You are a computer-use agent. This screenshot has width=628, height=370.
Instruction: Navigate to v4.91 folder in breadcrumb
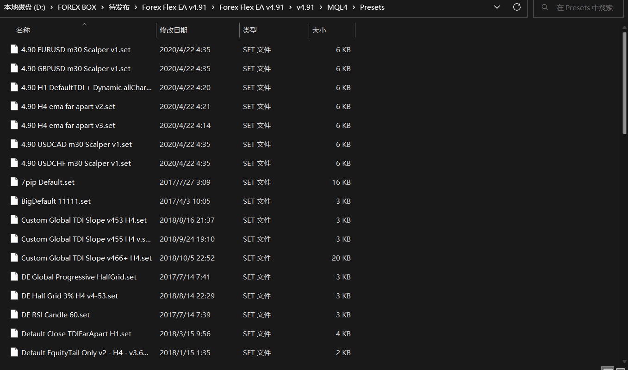click(x=306, y=7)
